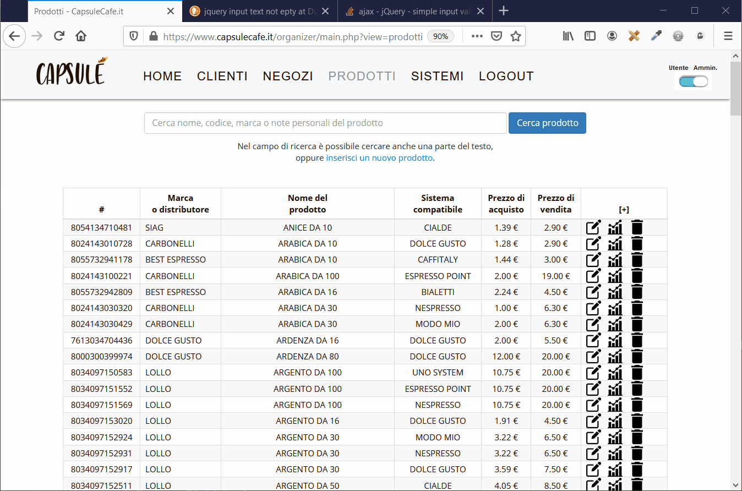Delete the ARDENZA DA 80 product

pyautogui.click(x=637, y=356)
